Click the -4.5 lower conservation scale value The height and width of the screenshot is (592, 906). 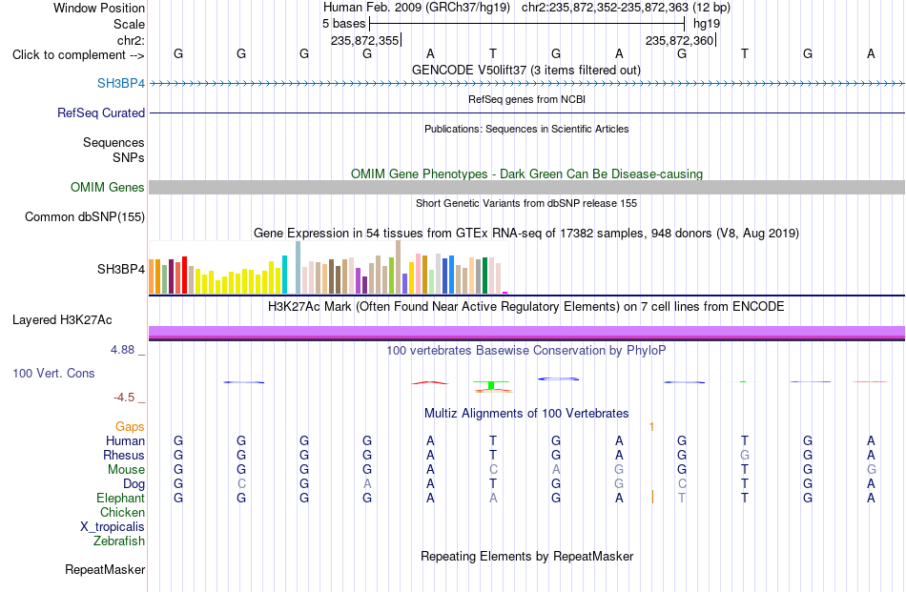[124, 398]
